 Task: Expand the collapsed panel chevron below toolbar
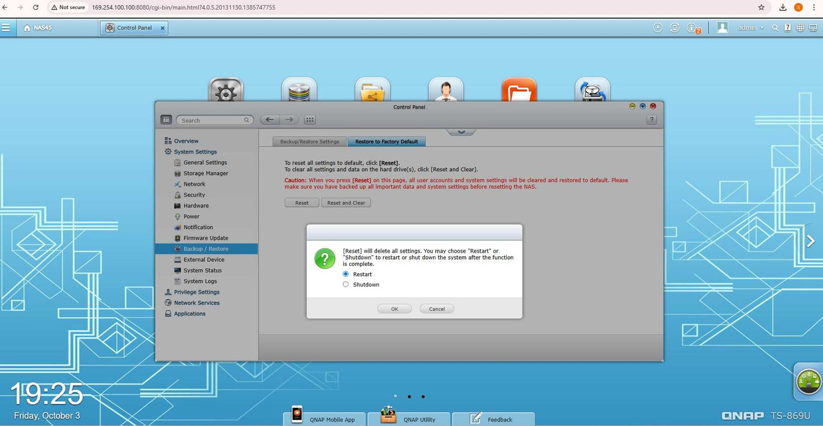pos(461,131)
